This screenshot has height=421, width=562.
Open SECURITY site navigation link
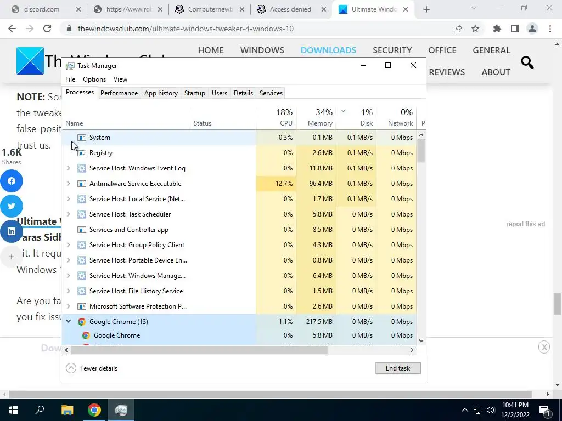392,50
